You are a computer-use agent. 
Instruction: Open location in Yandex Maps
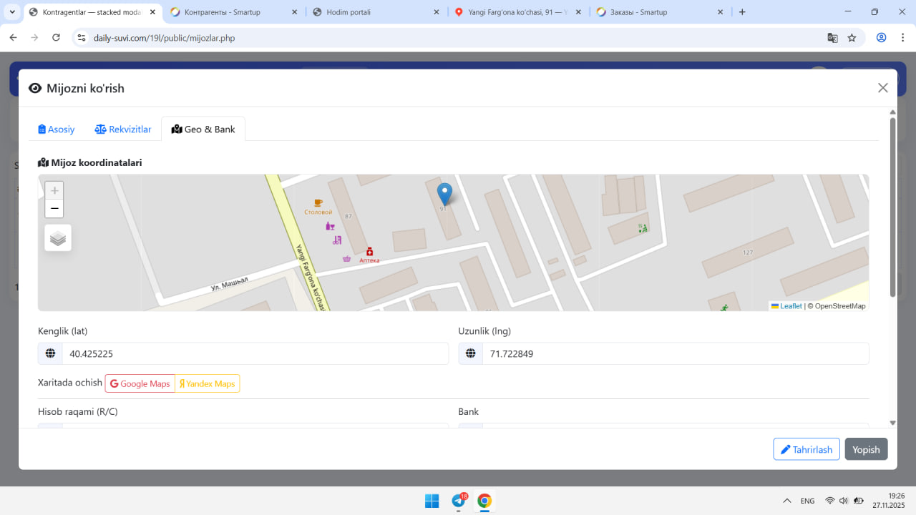(x=208, y=384)
